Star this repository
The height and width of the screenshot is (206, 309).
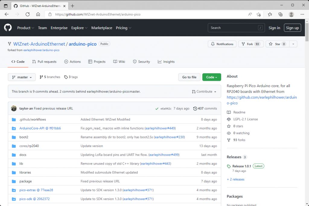[278, 44]
